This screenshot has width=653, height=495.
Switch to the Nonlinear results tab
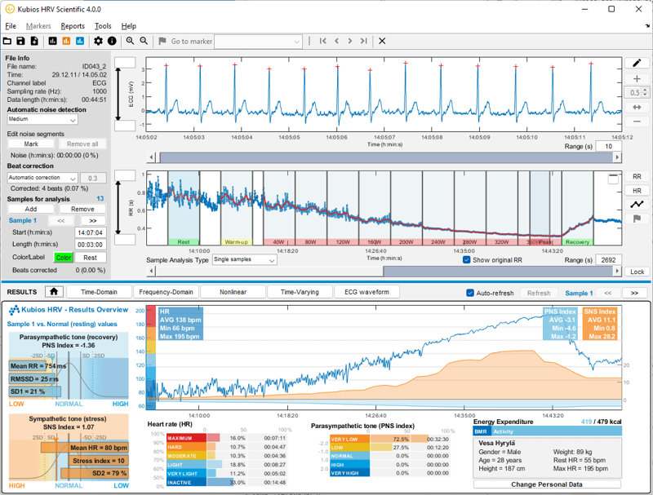coord(233,292)
